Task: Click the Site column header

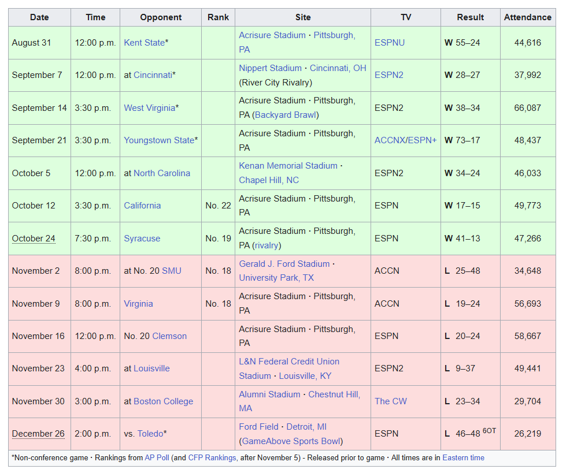Action: (x=303, y=17)
